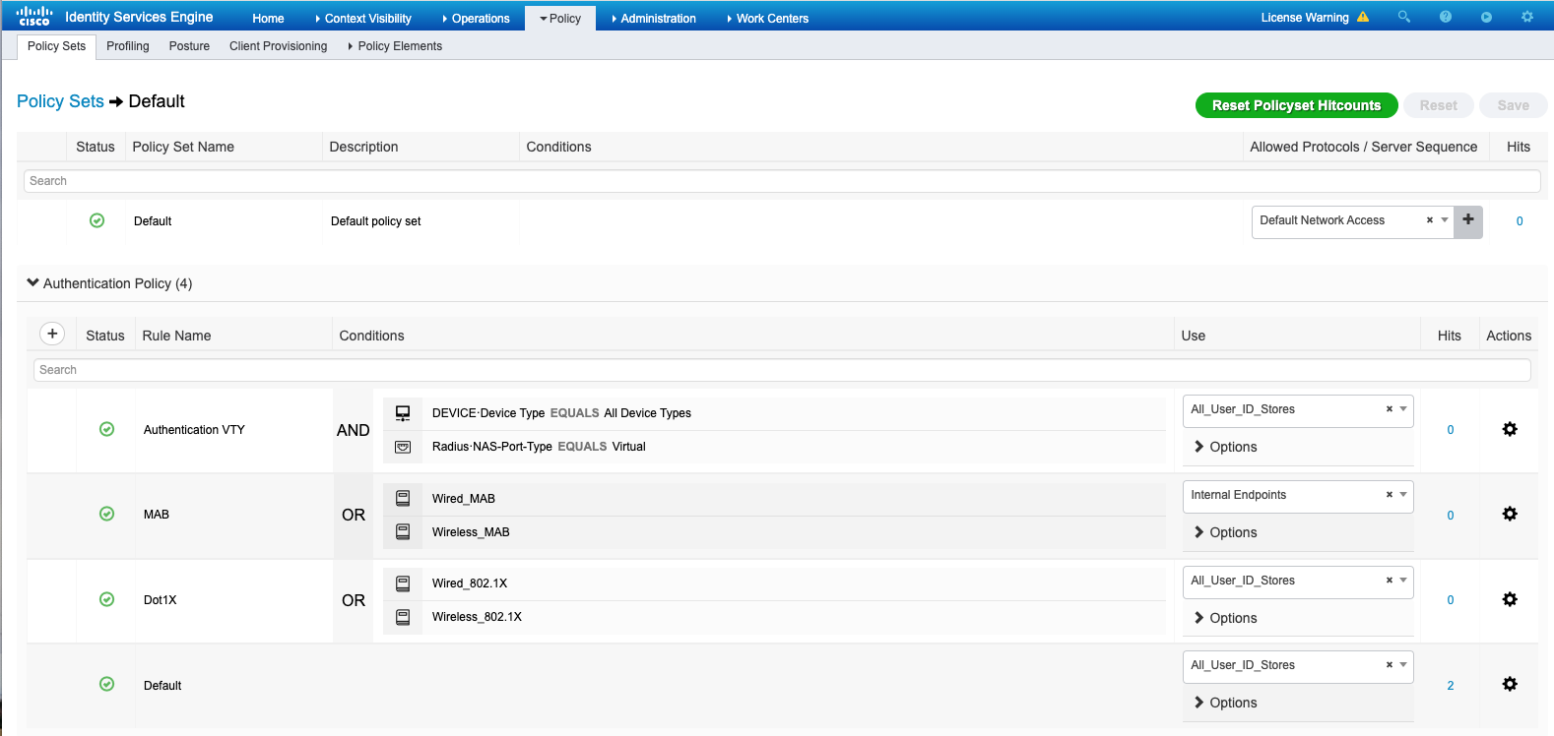The width and height of the screenshot is (1554, 736).
Task: Click the library icon next to Wireless_802.1X
Action: point(403,617)
